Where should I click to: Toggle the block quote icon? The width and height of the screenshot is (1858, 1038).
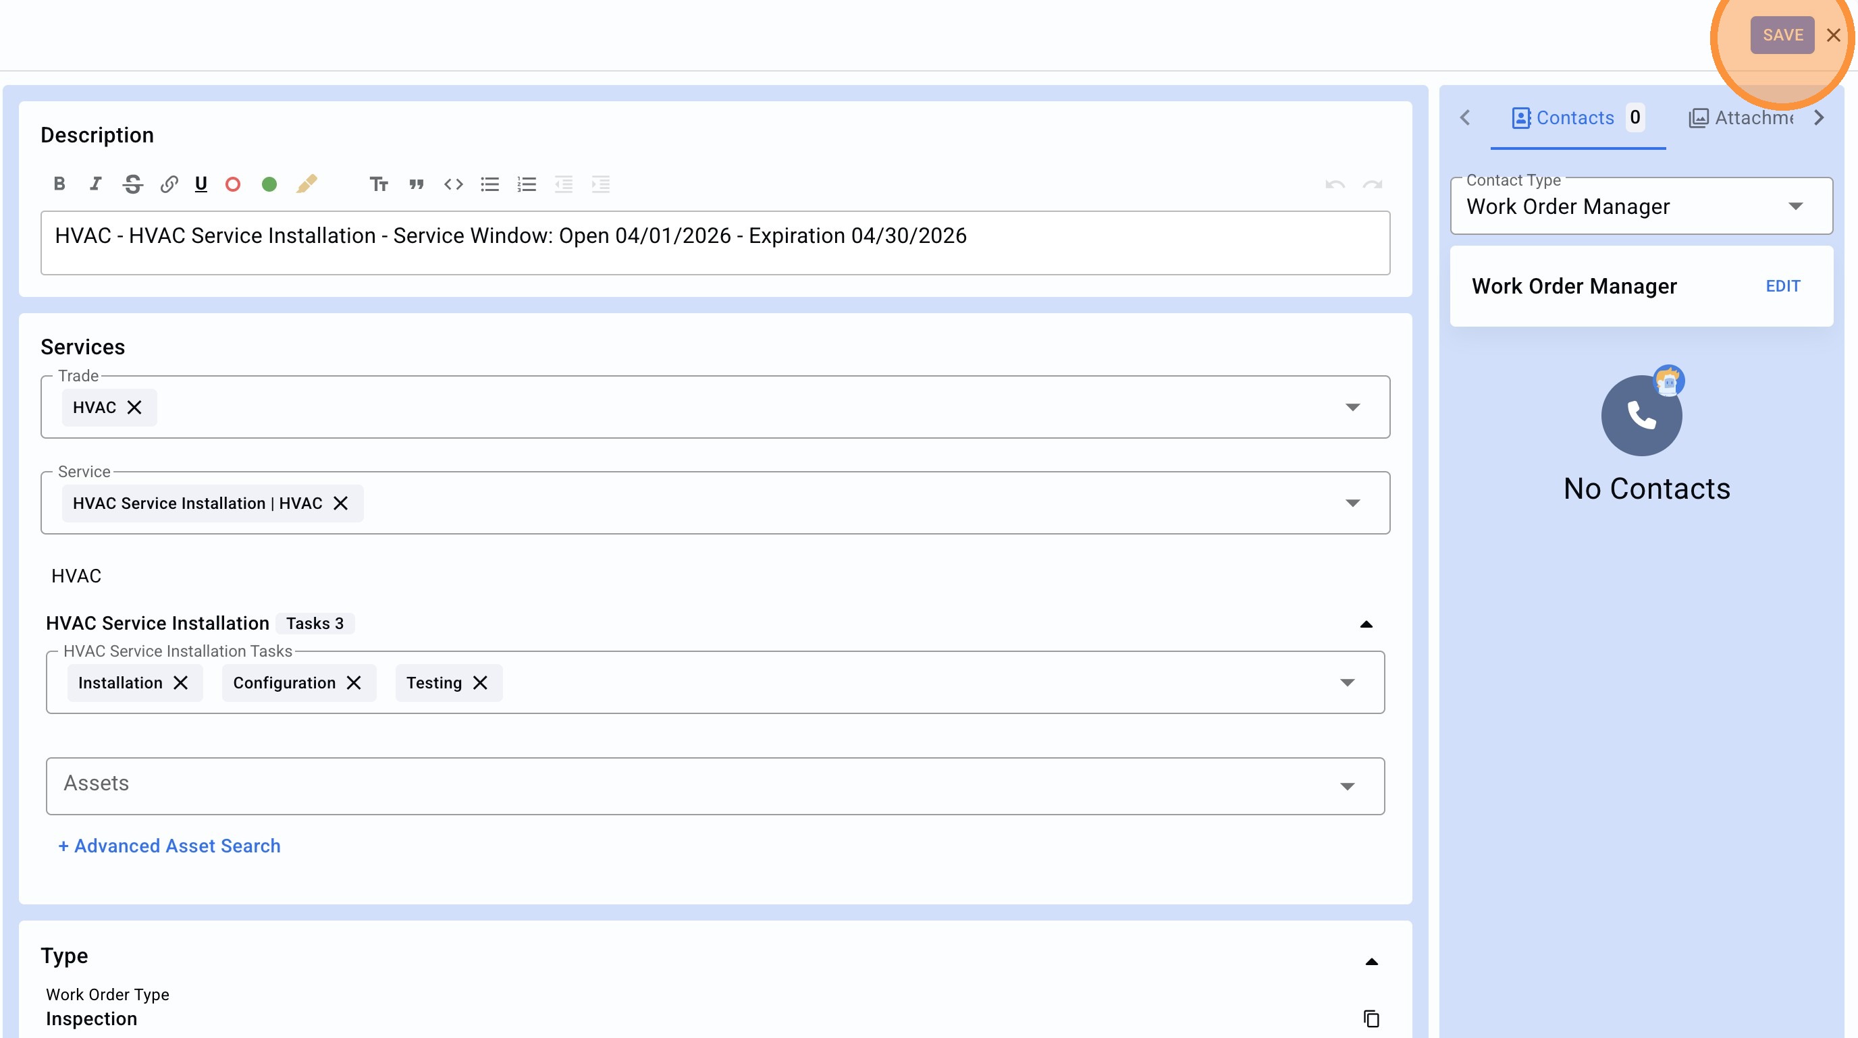pyautogui.click(x=416, y=184)
